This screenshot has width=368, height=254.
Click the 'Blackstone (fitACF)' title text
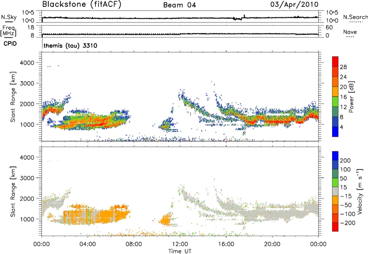(x=81, y=5)
